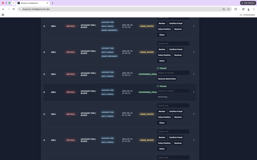Mark the 02:15:00 alert as False Positive
The height and width of the screenshot is (160, 257).
point(164,117)
